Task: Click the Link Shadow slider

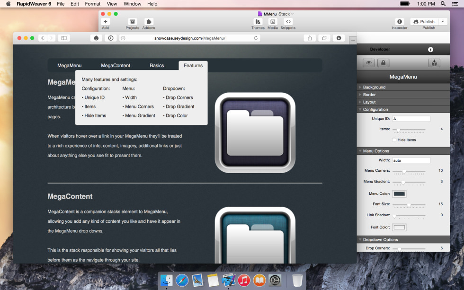Action: 409,216
